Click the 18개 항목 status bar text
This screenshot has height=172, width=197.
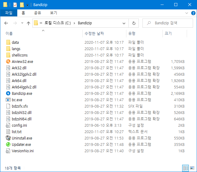[x=13, y=168]
